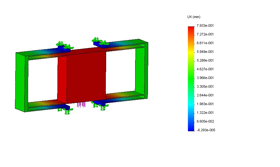The width and height of the screenshot is (280, 167).
Task: Select the 1.983e-001 legend value
Action: tap(205, 104)
